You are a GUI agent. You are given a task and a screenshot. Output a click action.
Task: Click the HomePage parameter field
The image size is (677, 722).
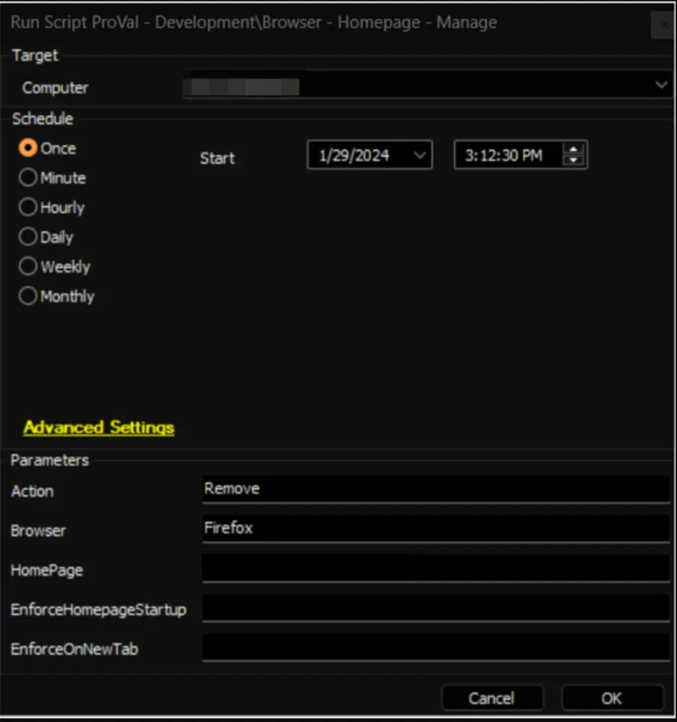pyautogui.click(x=436, y=568)
